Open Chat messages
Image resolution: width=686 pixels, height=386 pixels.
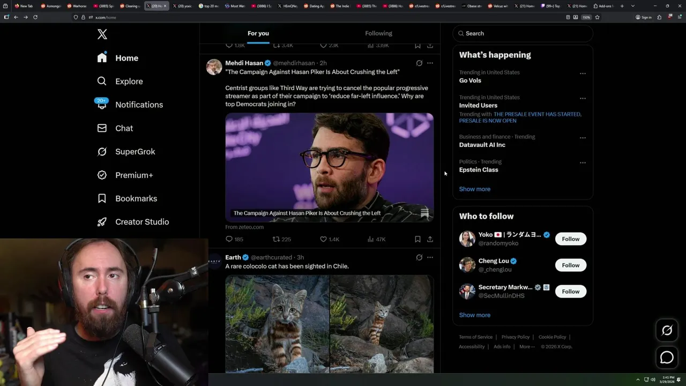[x=115, y=128]
